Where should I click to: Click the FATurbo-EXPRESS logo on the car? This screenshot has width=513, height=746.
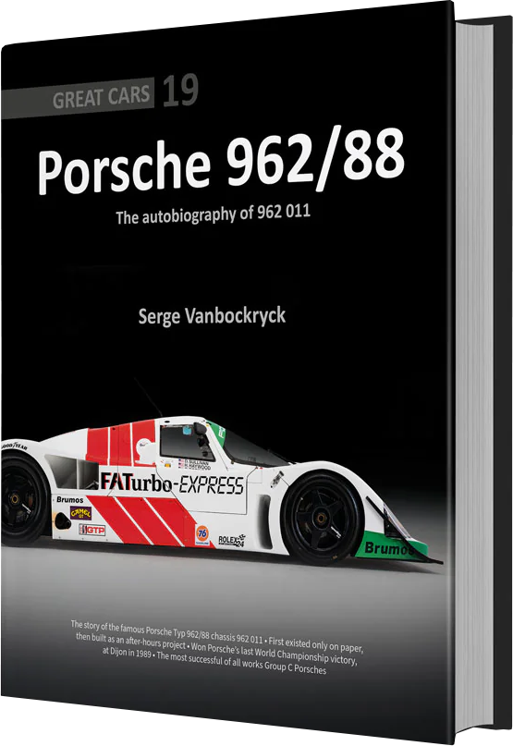172,483
